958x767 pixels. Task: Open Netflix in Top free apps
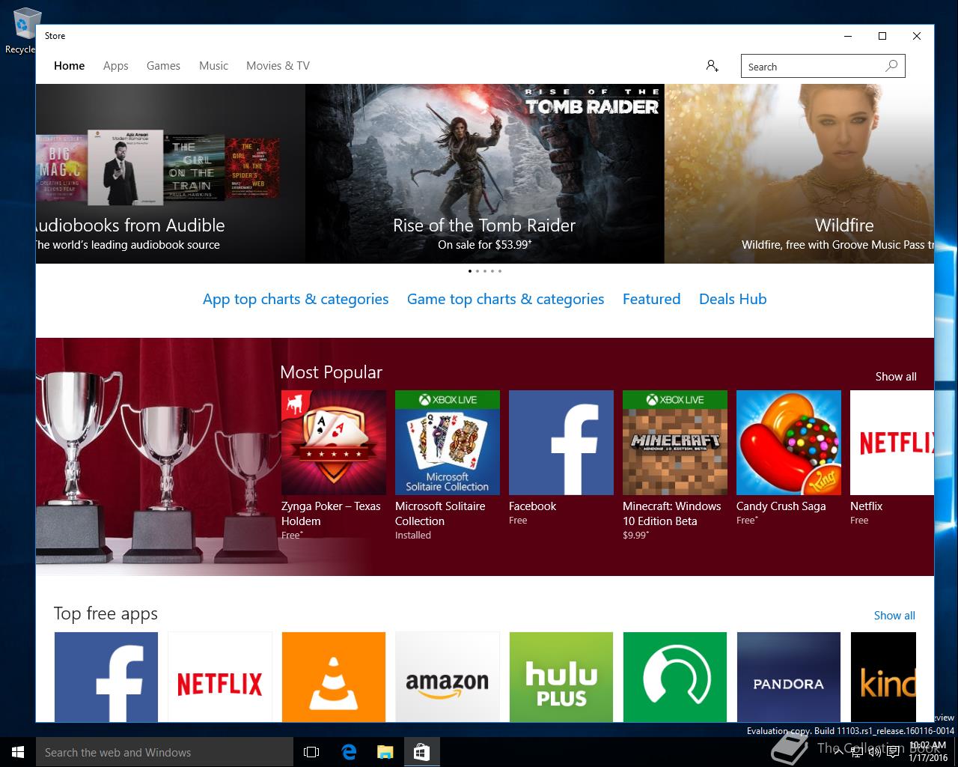[220, 677]
